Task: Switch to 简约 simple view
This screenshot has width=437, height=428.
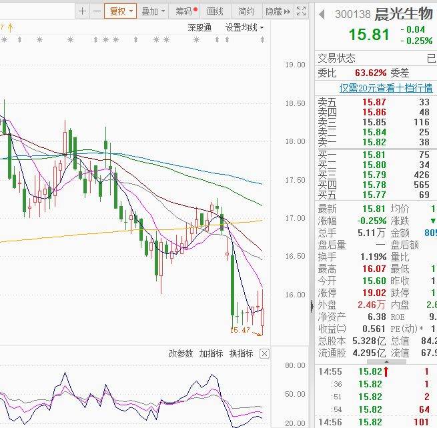Action: 246,11
